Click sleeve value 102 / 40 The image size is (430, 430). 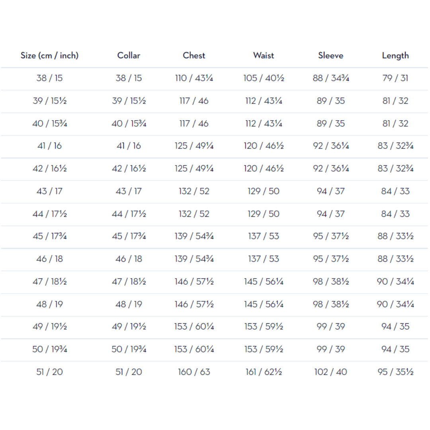(x=331, y=372)
